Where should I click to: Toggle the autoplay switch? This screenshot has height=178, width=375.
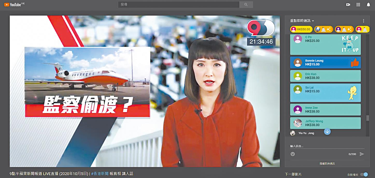[x=364, y=174]
